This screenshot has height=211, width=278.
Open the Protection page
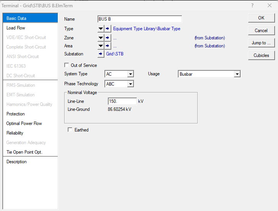15,114
